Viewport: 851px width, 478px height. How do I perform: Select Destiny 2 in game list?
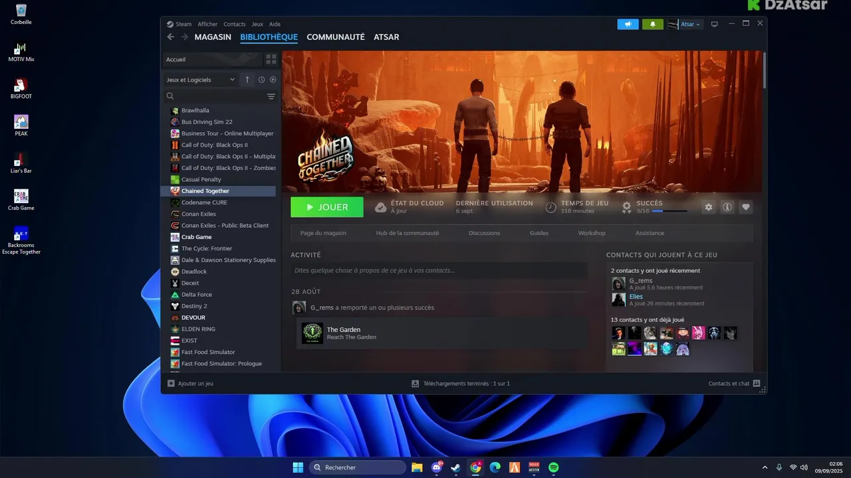pos(218,306)
